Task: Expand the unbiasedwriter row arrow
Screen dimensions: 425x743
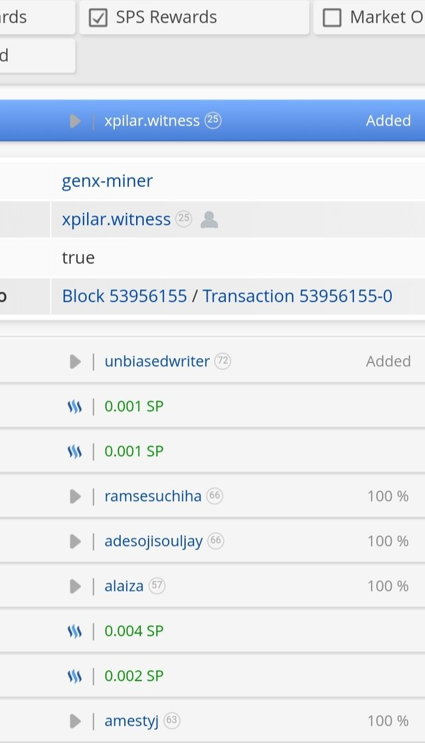Action: (x=75, y=361)
